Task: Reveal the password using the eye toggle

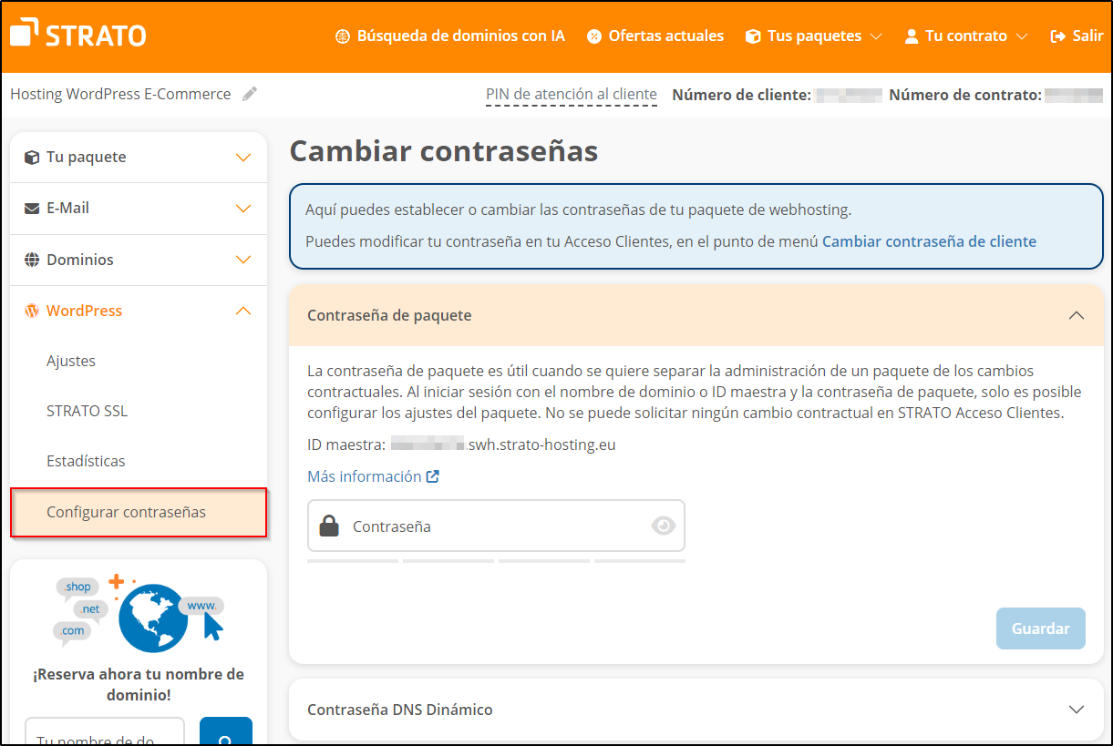Action: click(x=663, y=526)
